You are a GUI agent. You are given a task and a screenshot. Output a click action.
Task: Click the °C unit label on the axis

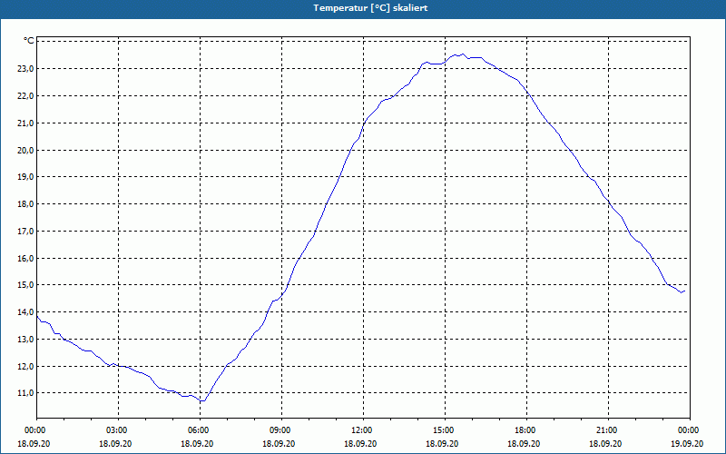[x=29, y=41]
